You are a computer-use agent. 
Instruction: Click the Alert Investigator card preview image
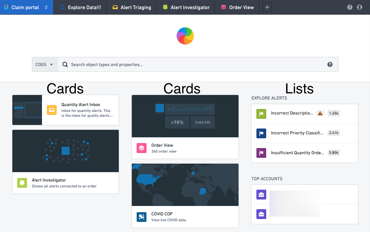point(66,151)
